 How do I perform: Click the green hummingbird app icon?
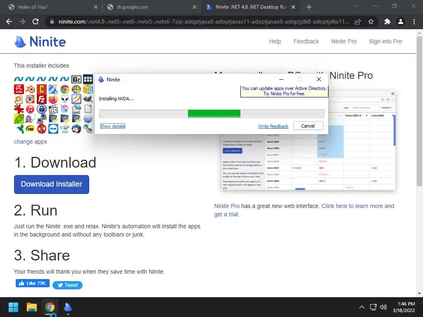pos(19,129)
